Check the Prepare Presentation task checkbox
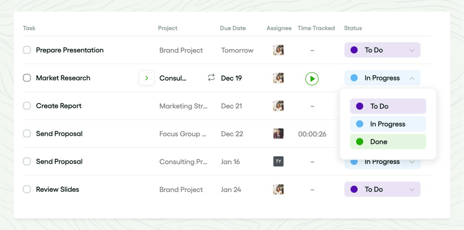Screen dimensions: 464x230 pos(27,50)
